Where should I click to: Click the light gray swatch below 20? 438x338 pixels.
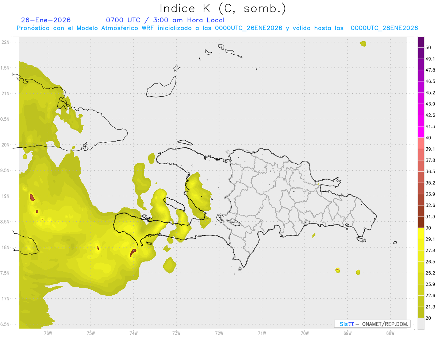421,324
